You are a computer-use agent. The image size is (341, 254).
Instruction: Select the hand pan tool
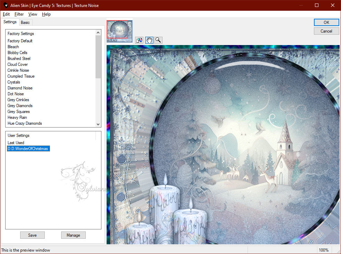pos(149,40)
